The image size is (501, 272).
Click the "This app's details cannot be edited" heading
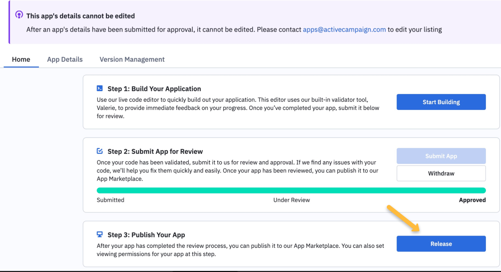[81, 16]
